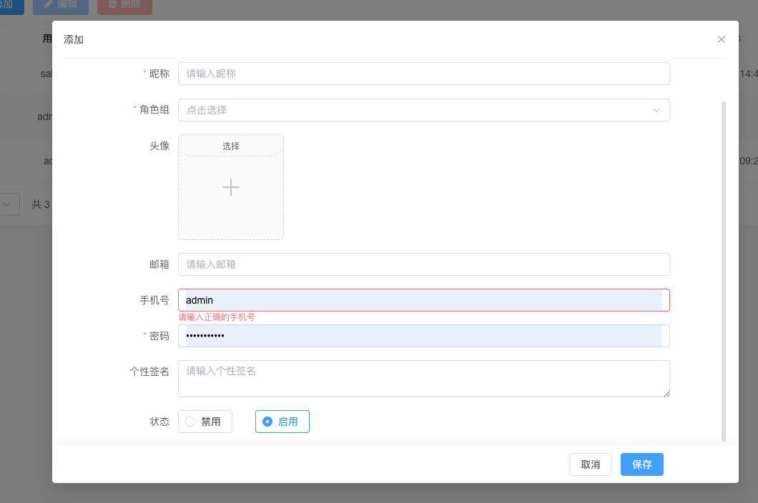Viewport: 758px width, 503px height.
Task: Click the 昵称 input field
Action: 423,74
